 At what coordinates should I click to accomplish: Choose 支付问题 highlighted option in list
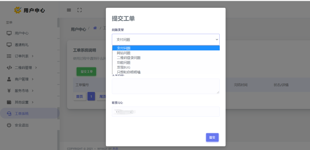tap(166, 48)
